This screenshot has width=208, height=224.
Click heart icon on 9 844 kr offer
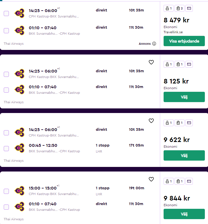[151, 179]
